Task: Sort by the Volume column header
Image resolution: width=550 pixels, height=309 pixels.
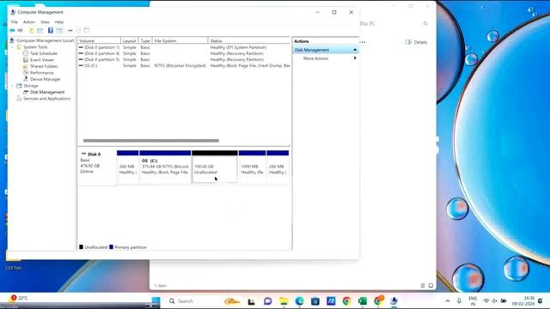Action: click(99, 40)
